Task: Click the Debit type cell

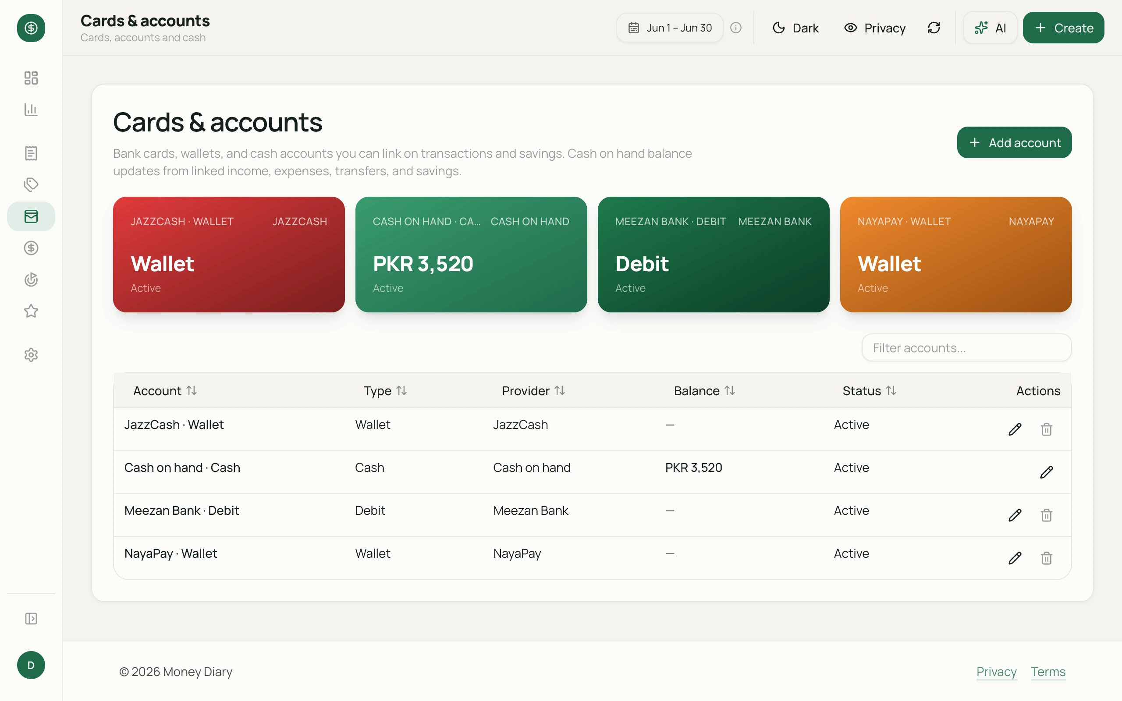Action: 370,511
